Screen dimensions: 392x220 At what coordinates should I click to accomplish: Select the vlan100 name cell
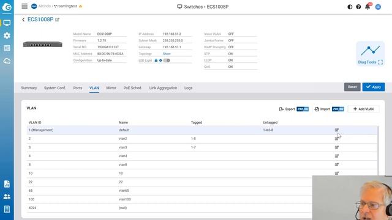point(125,199)
